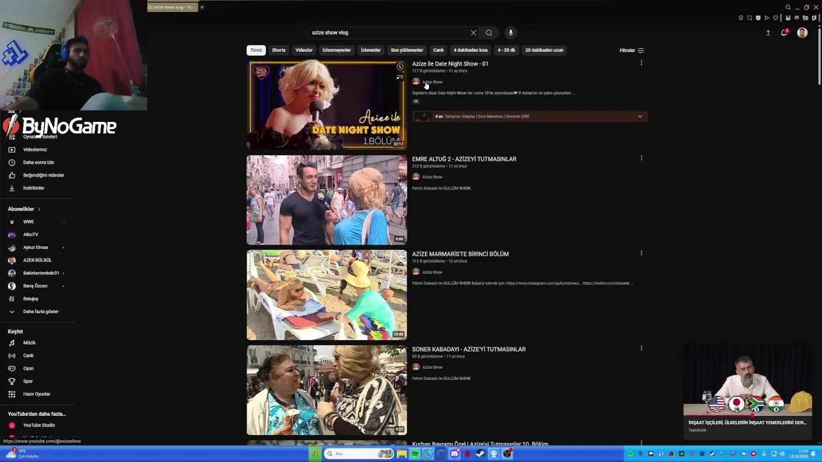822x462 pixels.
Task: Click the magnifier search button
Action: [489, 33]
